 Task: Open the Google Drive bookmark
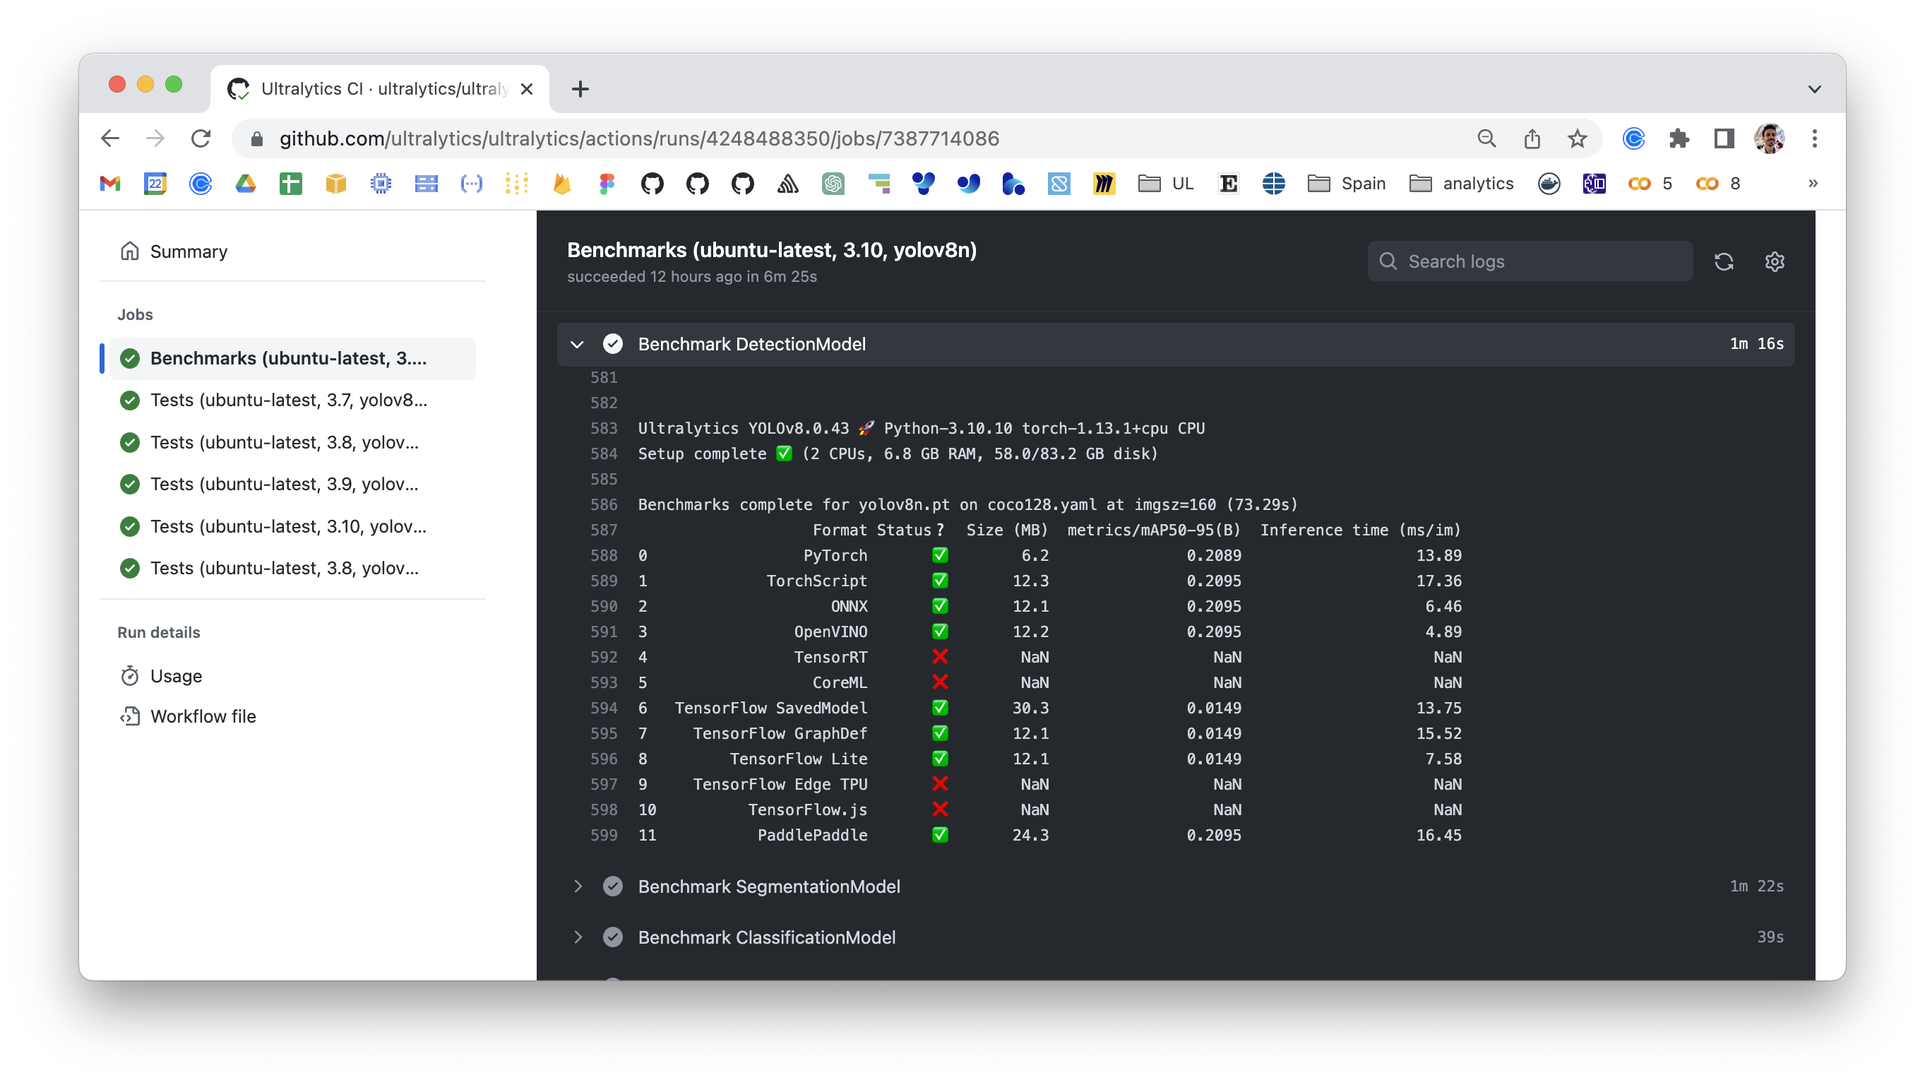[x=245, y=183]
